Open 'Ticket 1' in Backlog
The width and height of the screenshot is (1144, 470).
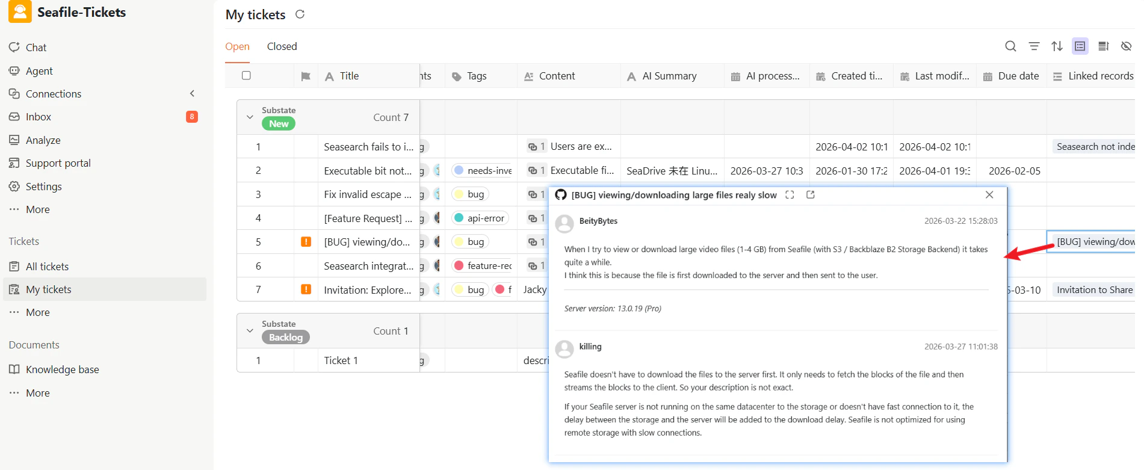pyautogui.click(x=341, y=360)
